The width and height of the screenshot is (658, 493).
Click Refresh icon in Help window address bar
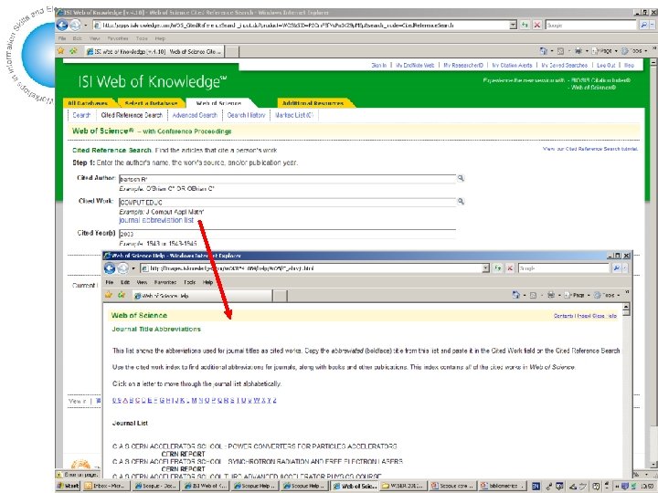click(498, 268)
